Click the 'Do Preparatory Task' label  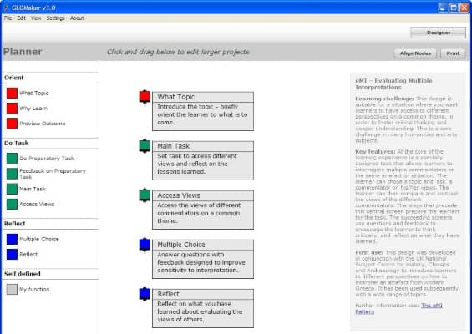[47, 159]
